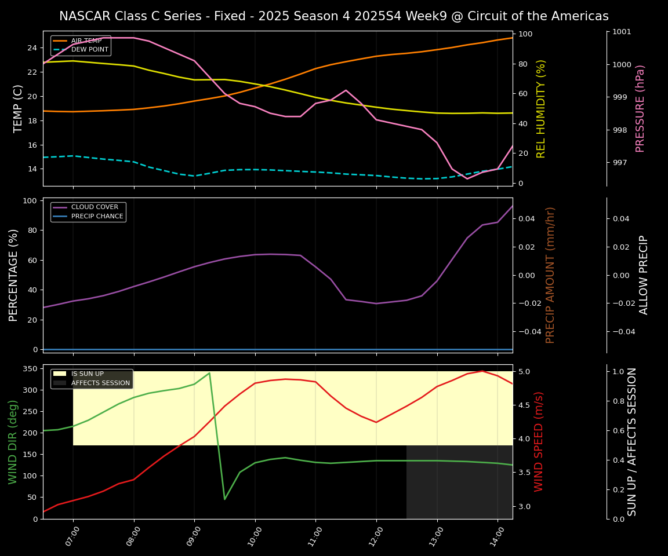Click the chart title mentioning Circuit of the Americas
The image size is (668, 556).
pos(333,16)
